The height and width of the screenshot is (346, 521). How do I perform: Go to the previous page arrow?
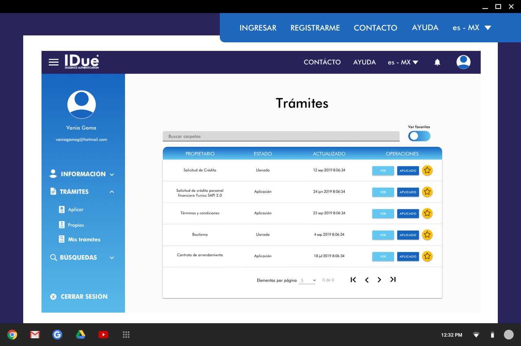point(367,280)
